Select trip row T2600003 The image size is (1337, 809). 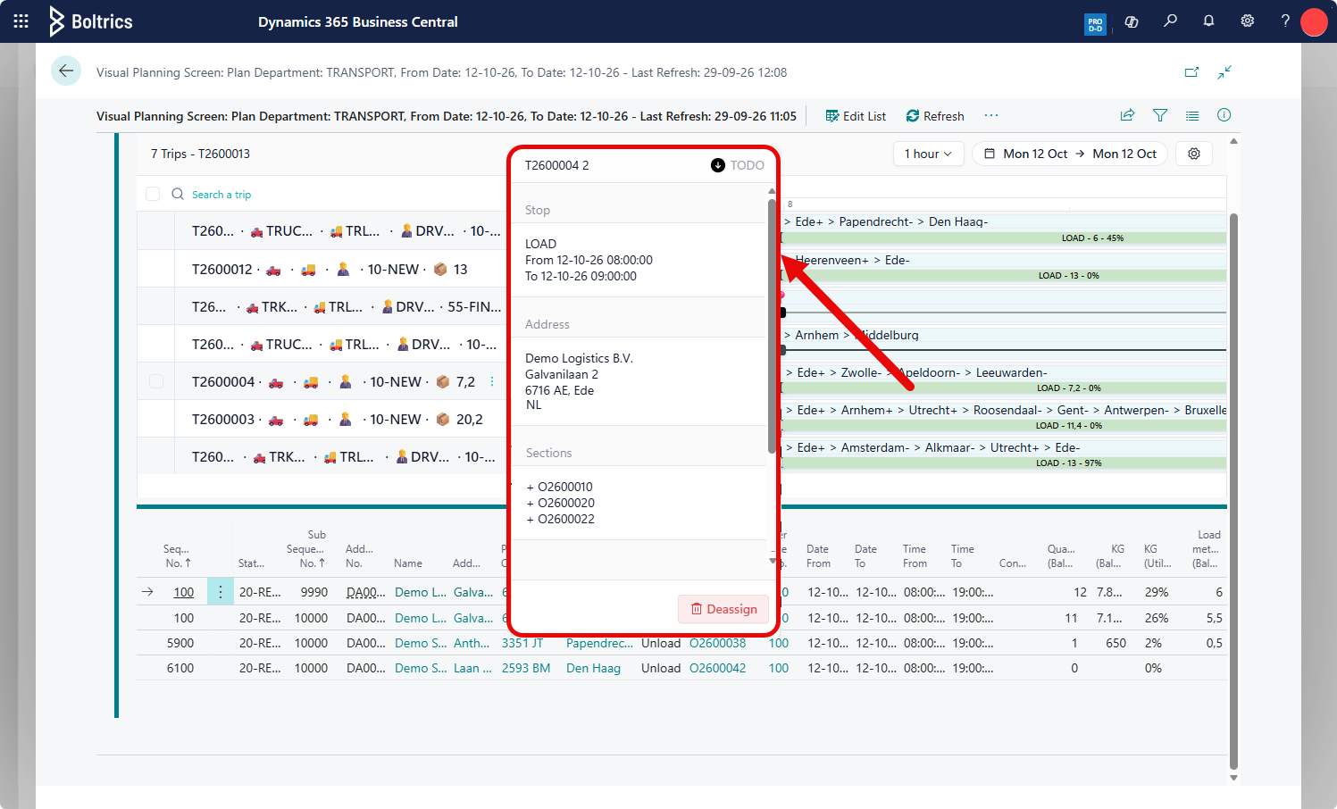(x=322, y=419)
